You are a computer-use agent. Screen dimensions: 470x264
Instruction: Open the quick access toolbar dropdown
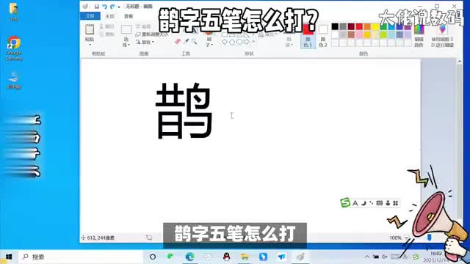[119, 7]
